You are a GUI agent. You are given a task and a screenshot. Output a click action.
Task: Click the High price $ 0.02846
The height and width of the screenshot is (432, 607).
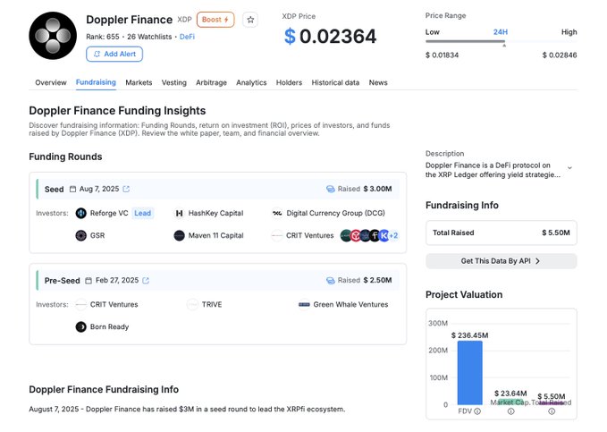(560, 55)
